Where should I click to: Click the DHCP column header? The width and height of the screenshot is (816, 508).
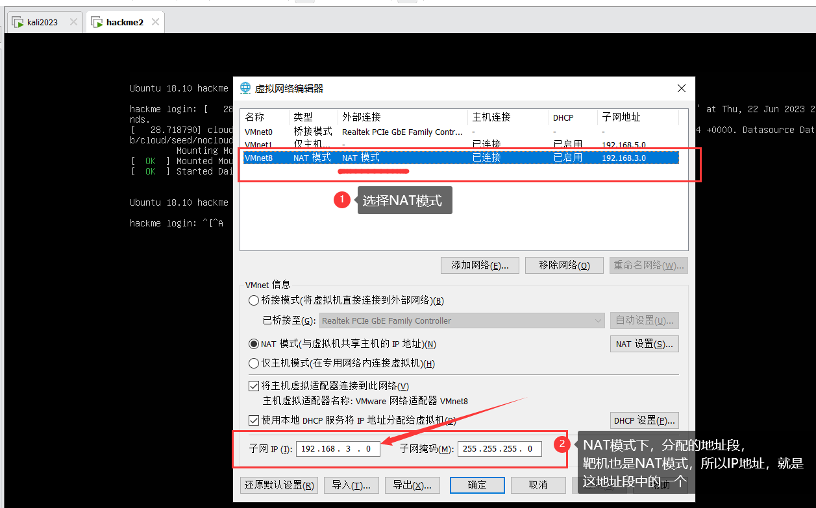pyautogui.click(x=573, y=117)
